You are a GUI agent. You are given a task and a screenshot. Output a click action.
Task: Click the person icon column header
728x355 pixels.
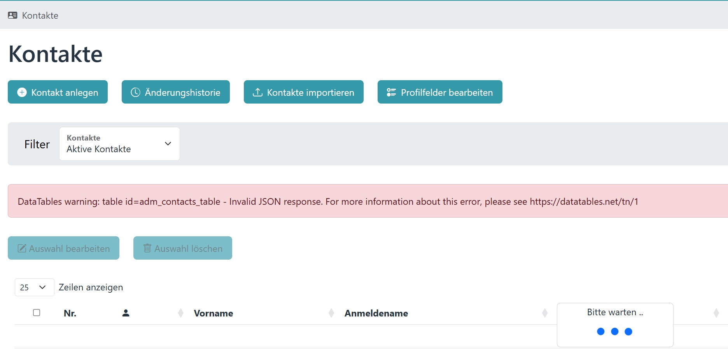pos(126,313)
